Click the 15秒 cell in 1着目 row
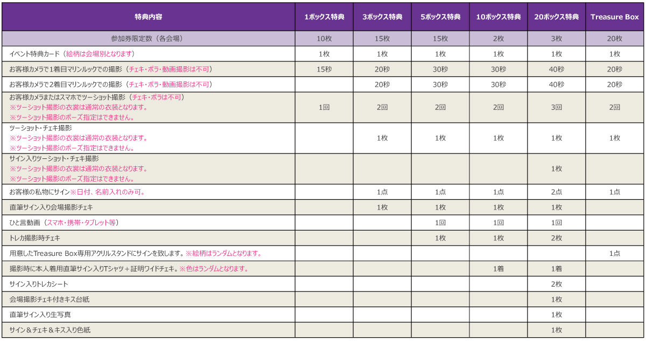Image resolution: width=646 pixels, height=341 pixels. (x=324, y=69)
